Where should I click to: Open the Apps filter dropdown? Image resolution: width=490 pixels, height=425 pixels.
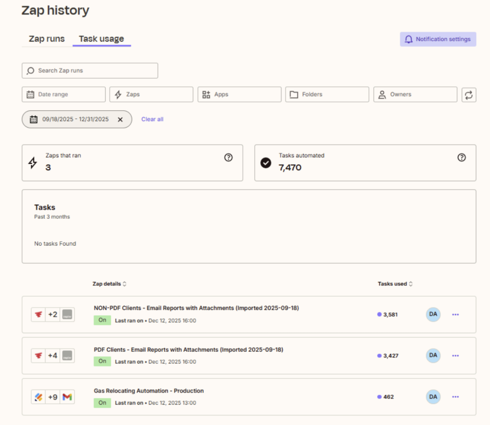coord(239,94)
